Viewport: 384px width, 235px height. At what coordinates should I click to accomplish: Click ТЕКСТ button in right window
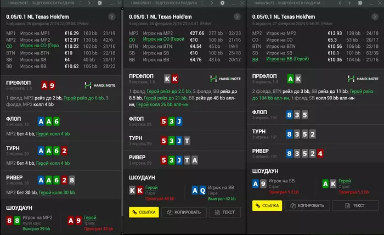tap(355, 205)
